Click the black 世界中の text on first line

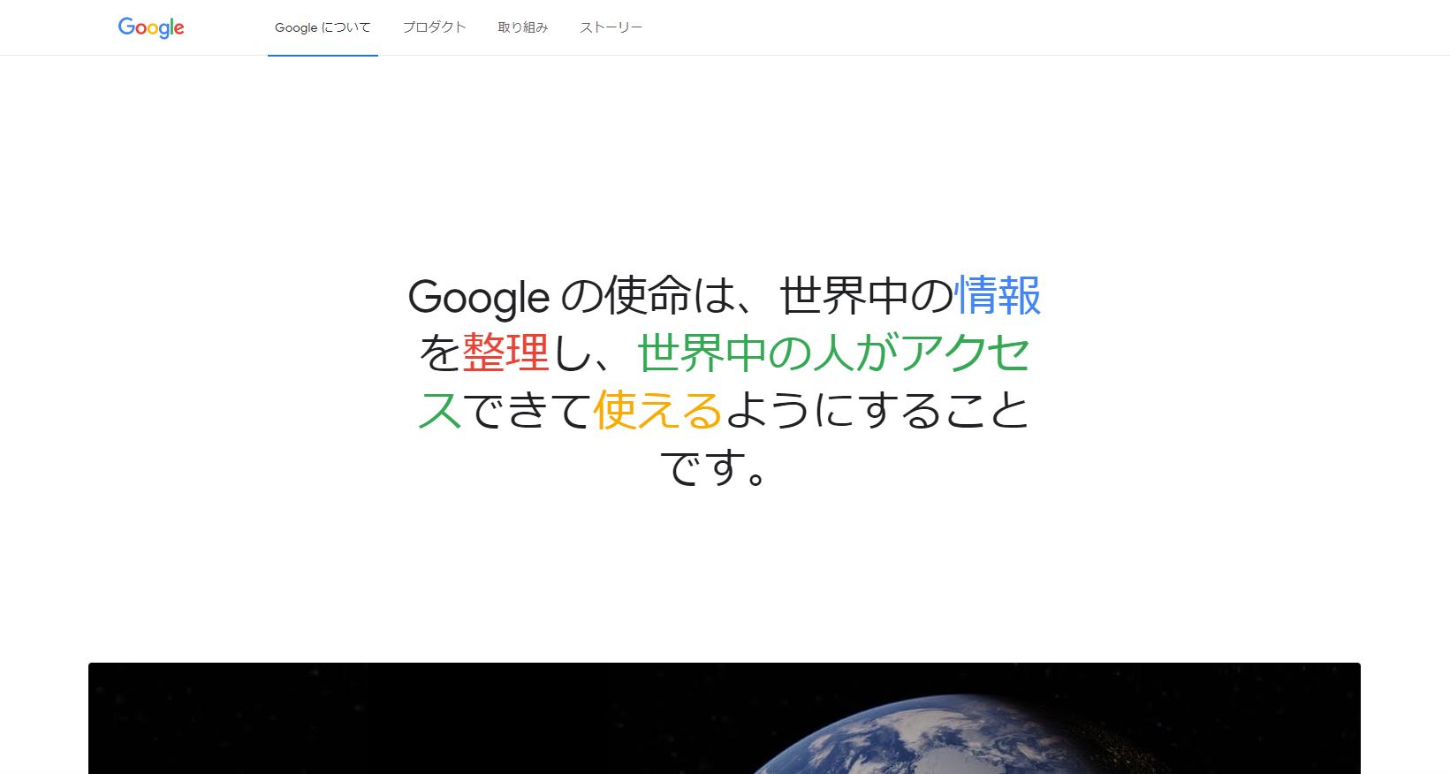point(867,295)
